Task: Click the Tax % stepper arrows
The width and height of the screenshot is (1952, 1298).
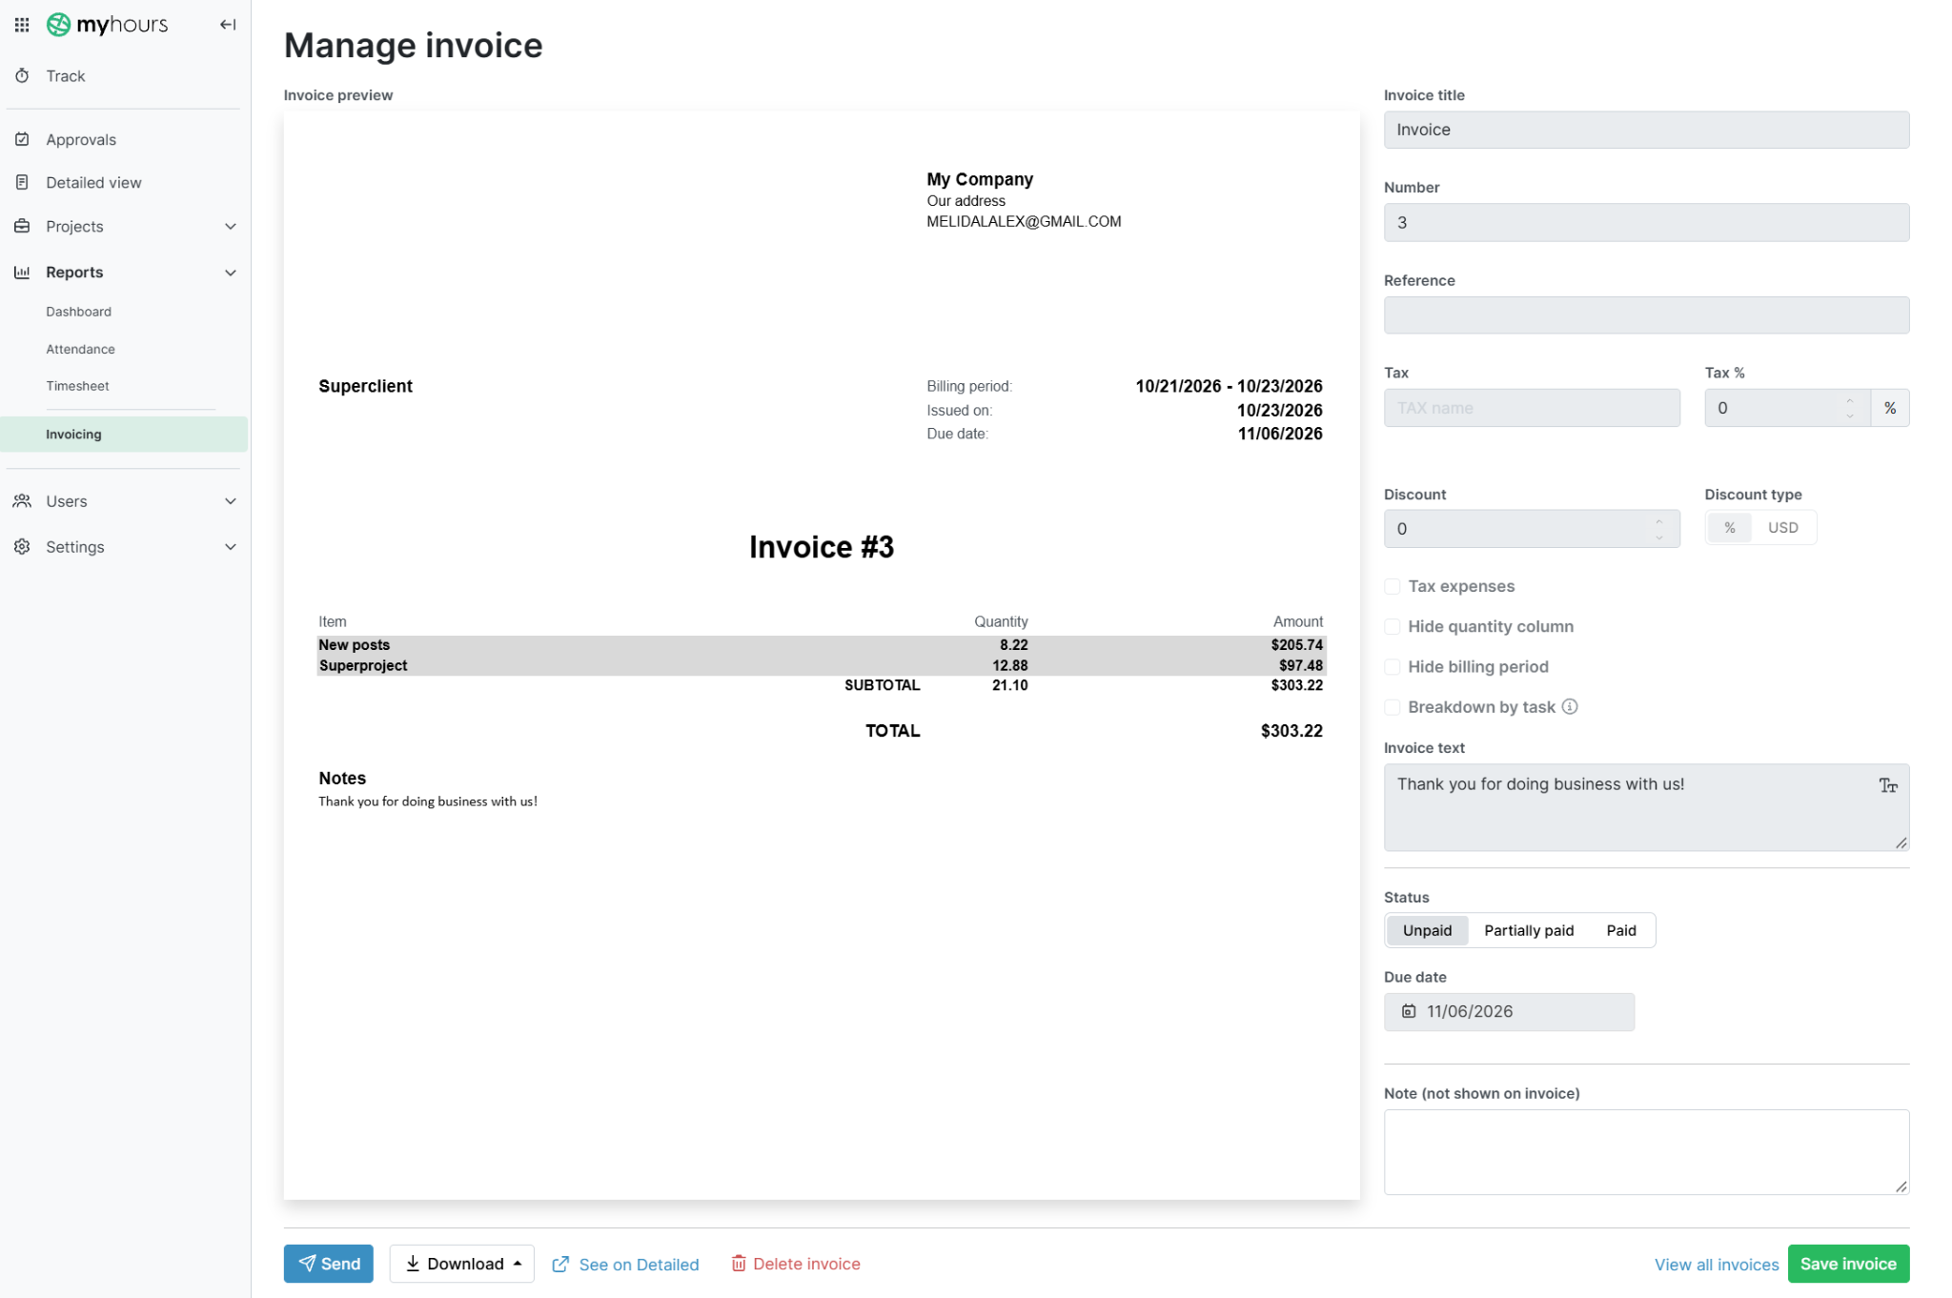Action: (x=1849, y=408)
